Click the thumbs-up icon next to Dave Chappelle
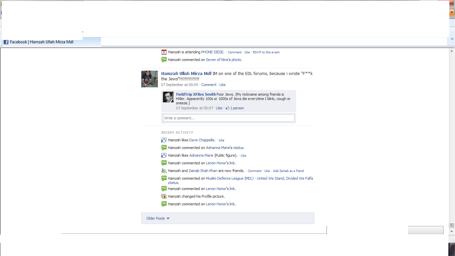 (x=164, y=140)
